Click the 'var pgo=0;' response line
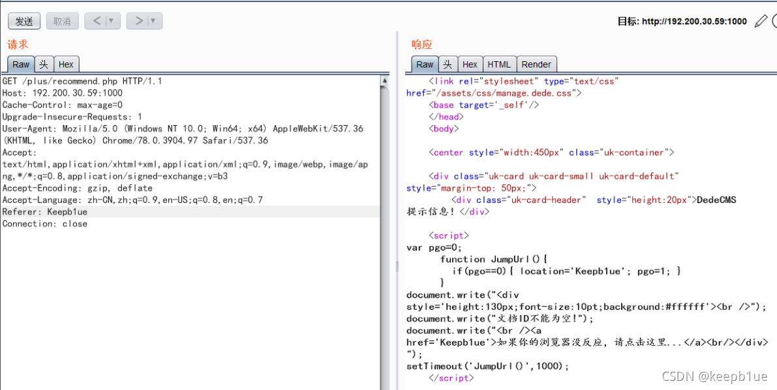 434,247
